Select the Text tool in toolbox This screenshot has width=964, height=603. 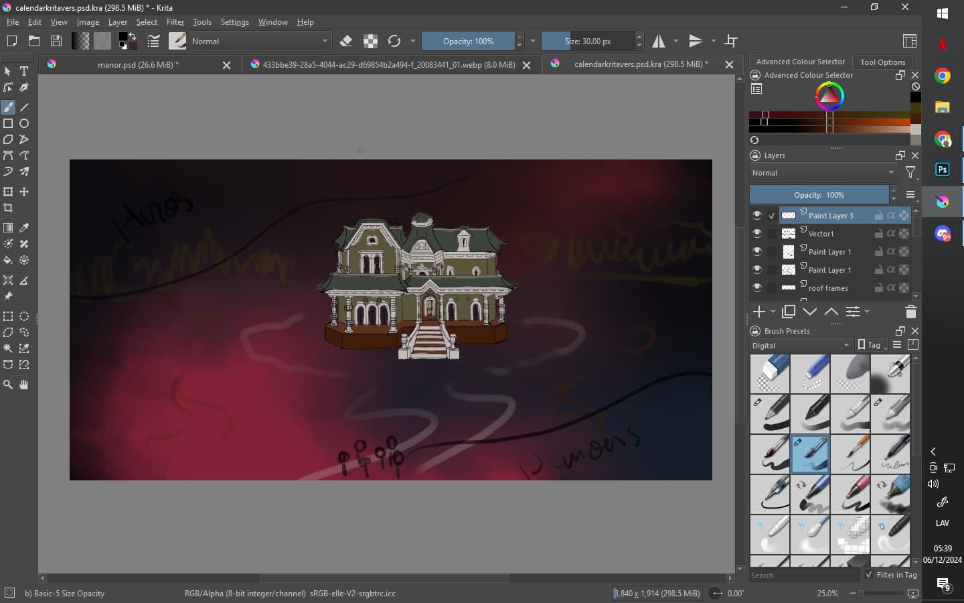coord(24,71)
